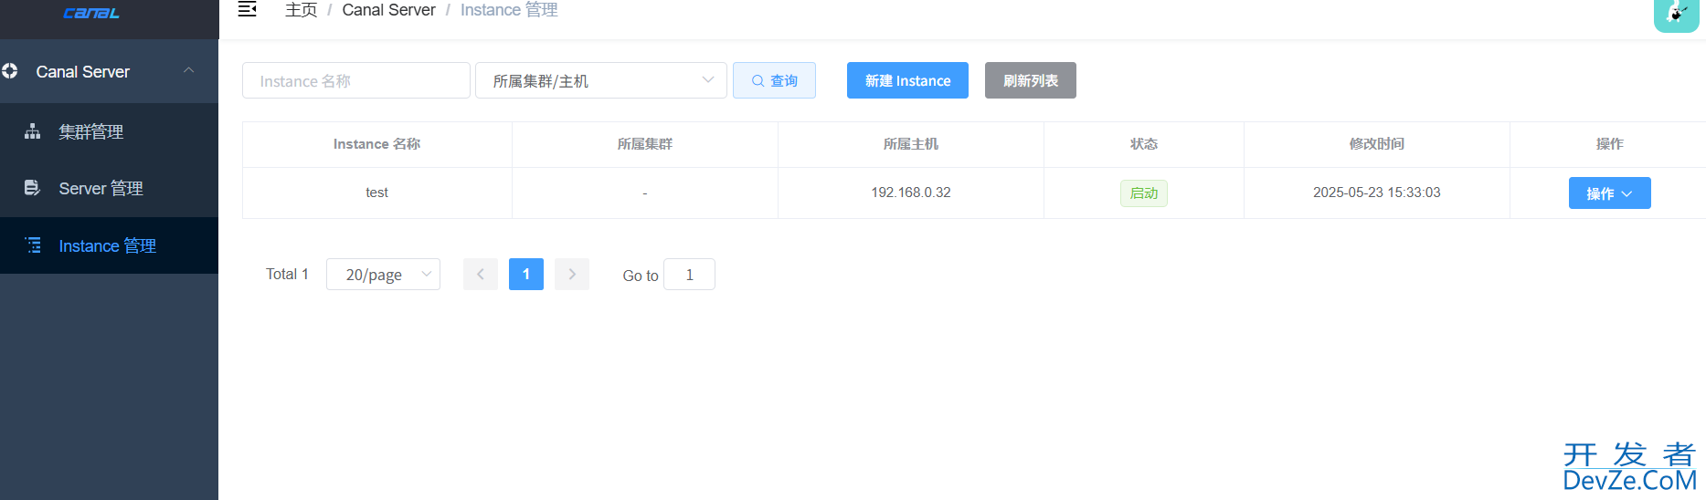Click Instance 管理 breadcrumb
The image size is (1706, 500).
click(x=509, y=10)
